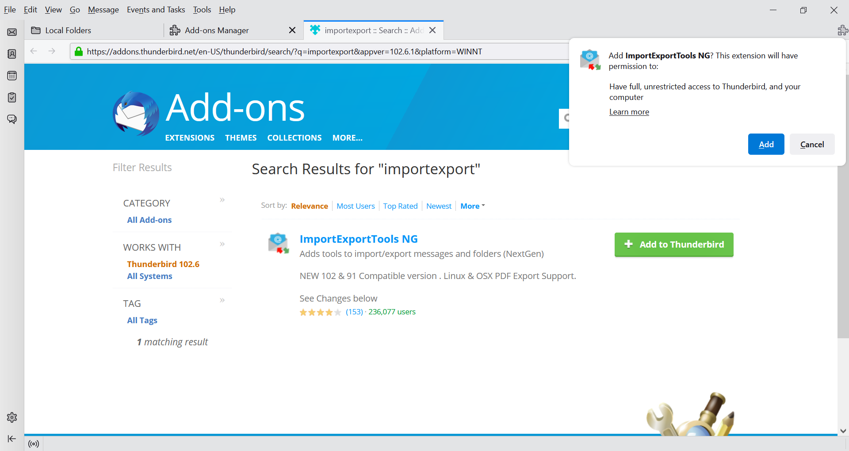Image resolution: width=849 pixels, height=451 pixels.
Task: Open the Go menu
Action: 75,10
